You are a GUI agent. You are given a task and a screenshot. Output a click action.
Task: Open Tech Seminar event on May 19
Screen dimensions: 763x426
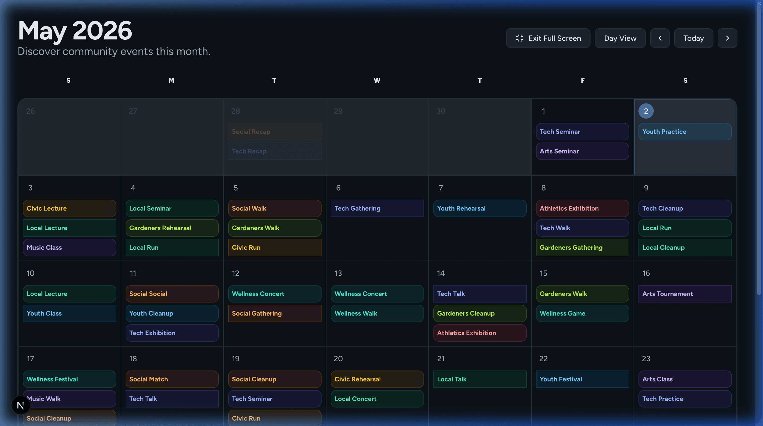pos(274,399)
